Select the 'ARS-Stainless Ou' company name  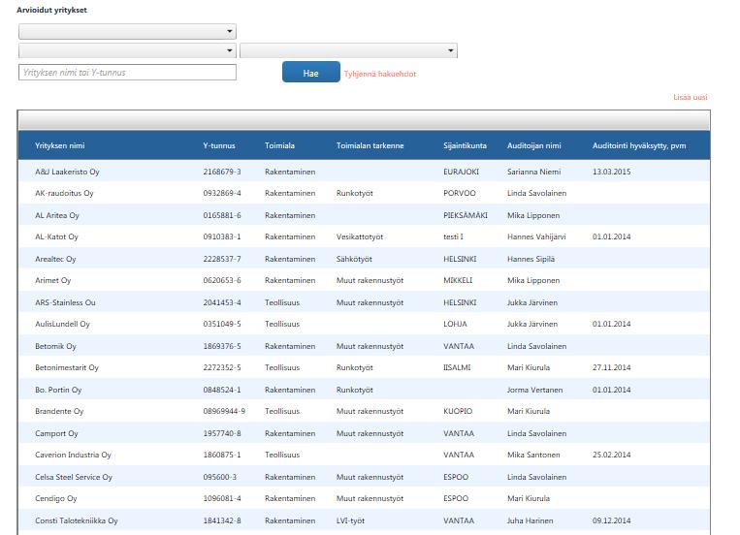[65, 302]
